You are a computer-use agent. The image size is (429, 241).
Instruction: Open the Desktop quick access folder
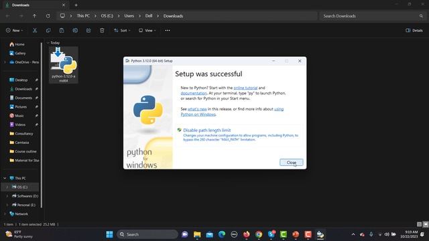(21, 80)
